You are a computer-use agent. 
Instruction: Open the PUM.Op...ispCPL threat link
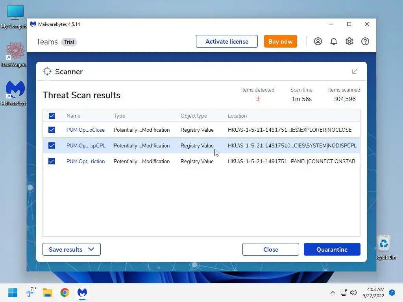(86, 145)
